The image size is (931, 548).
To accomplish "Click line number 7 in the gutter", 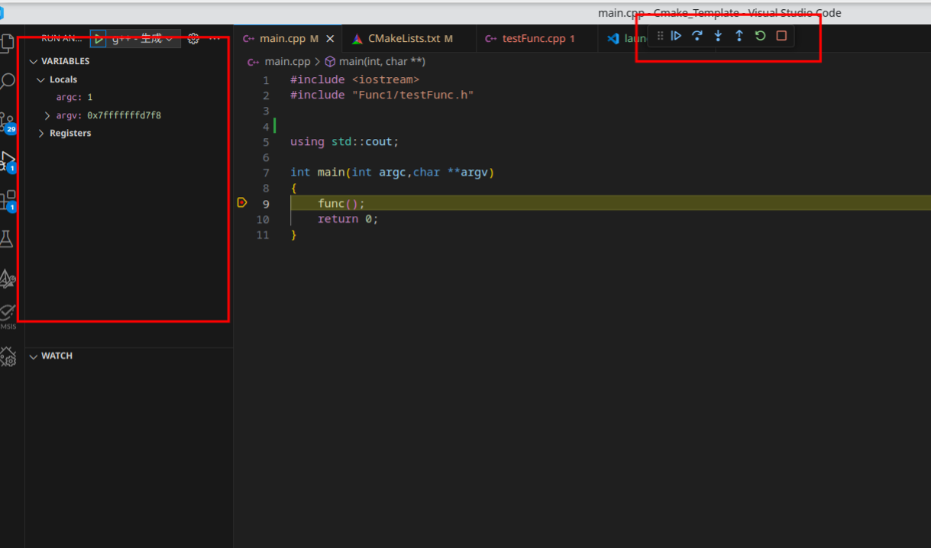I will 266,172.
